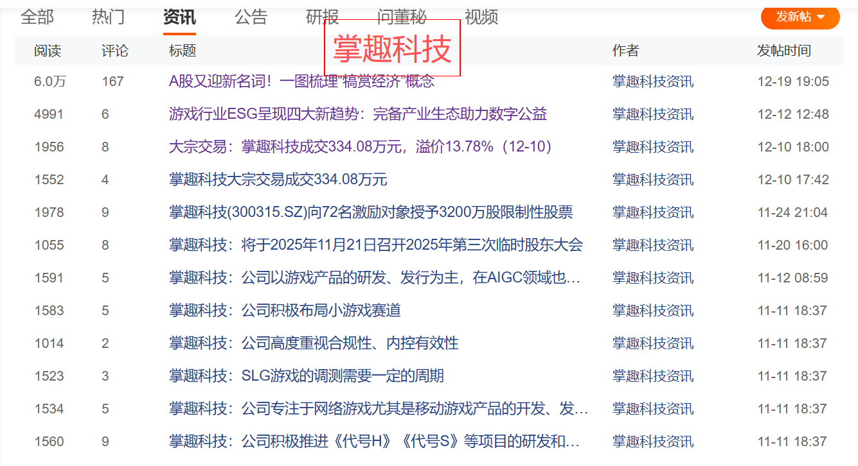Viewport: 858px width, 466px height.
Task: Open the post SLG游戏的调测需要一定的周期
Action: pyautogui.click(x=307, y=376)
